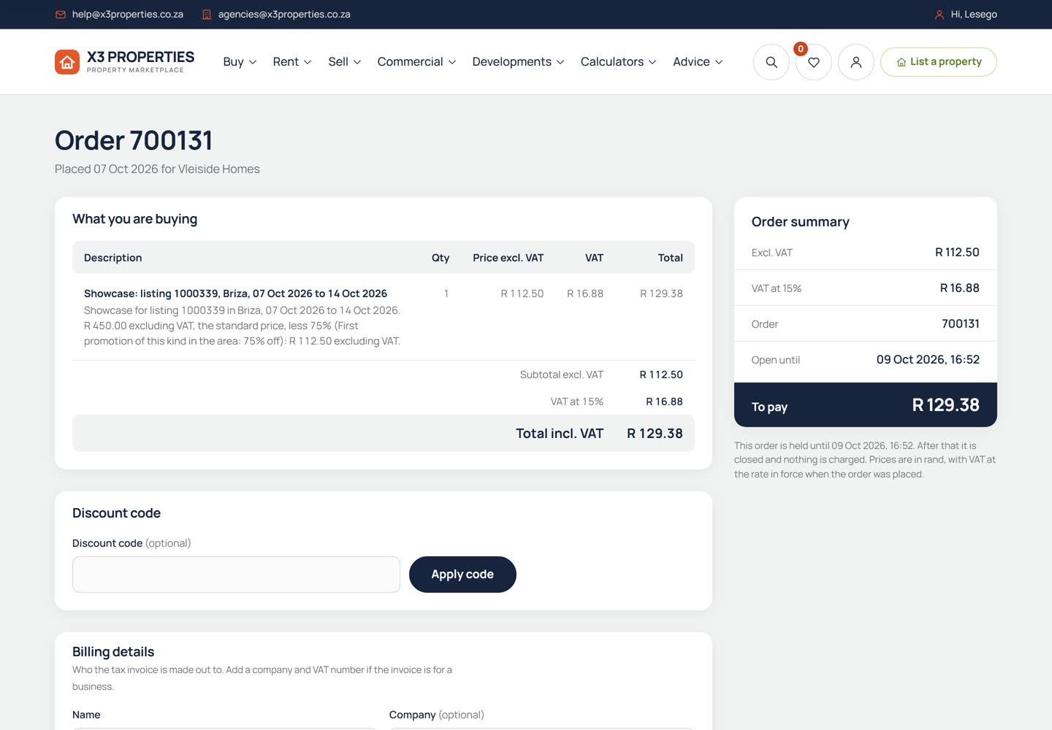Click the Hi, Lesego greeting link
The height and width of the screenshot is (730, 1052).
(x=973, y=15)
